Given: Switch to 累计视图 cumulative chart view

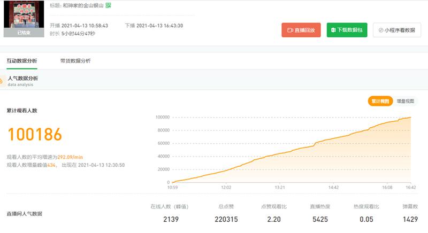Looking at the screenshot, I should click(380, 101).
